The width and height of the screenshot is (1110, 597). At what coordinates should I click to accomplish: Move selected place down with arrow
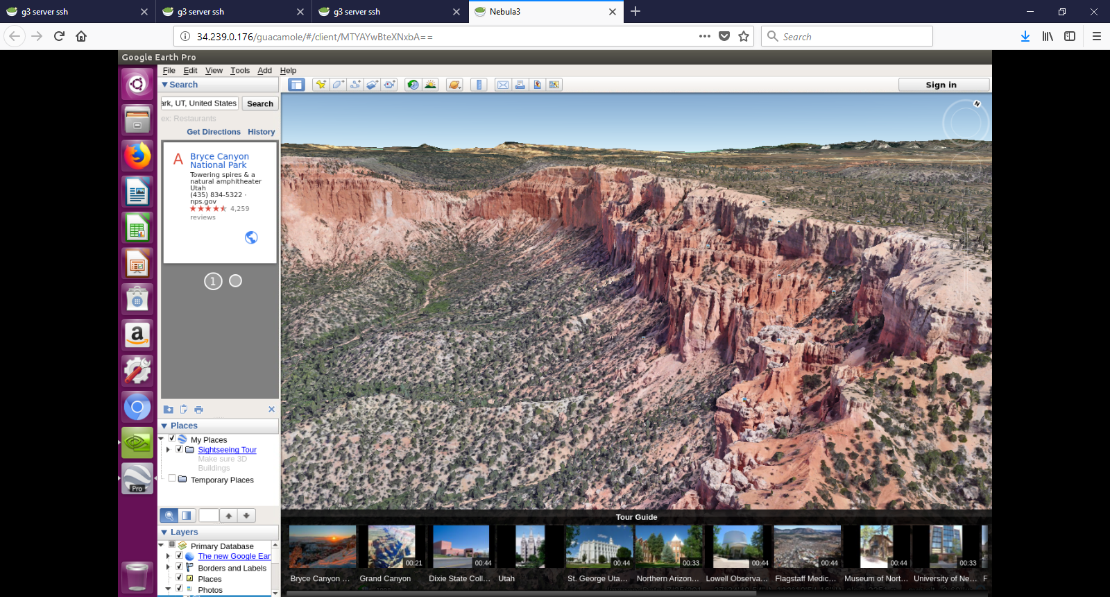(246, 516)
